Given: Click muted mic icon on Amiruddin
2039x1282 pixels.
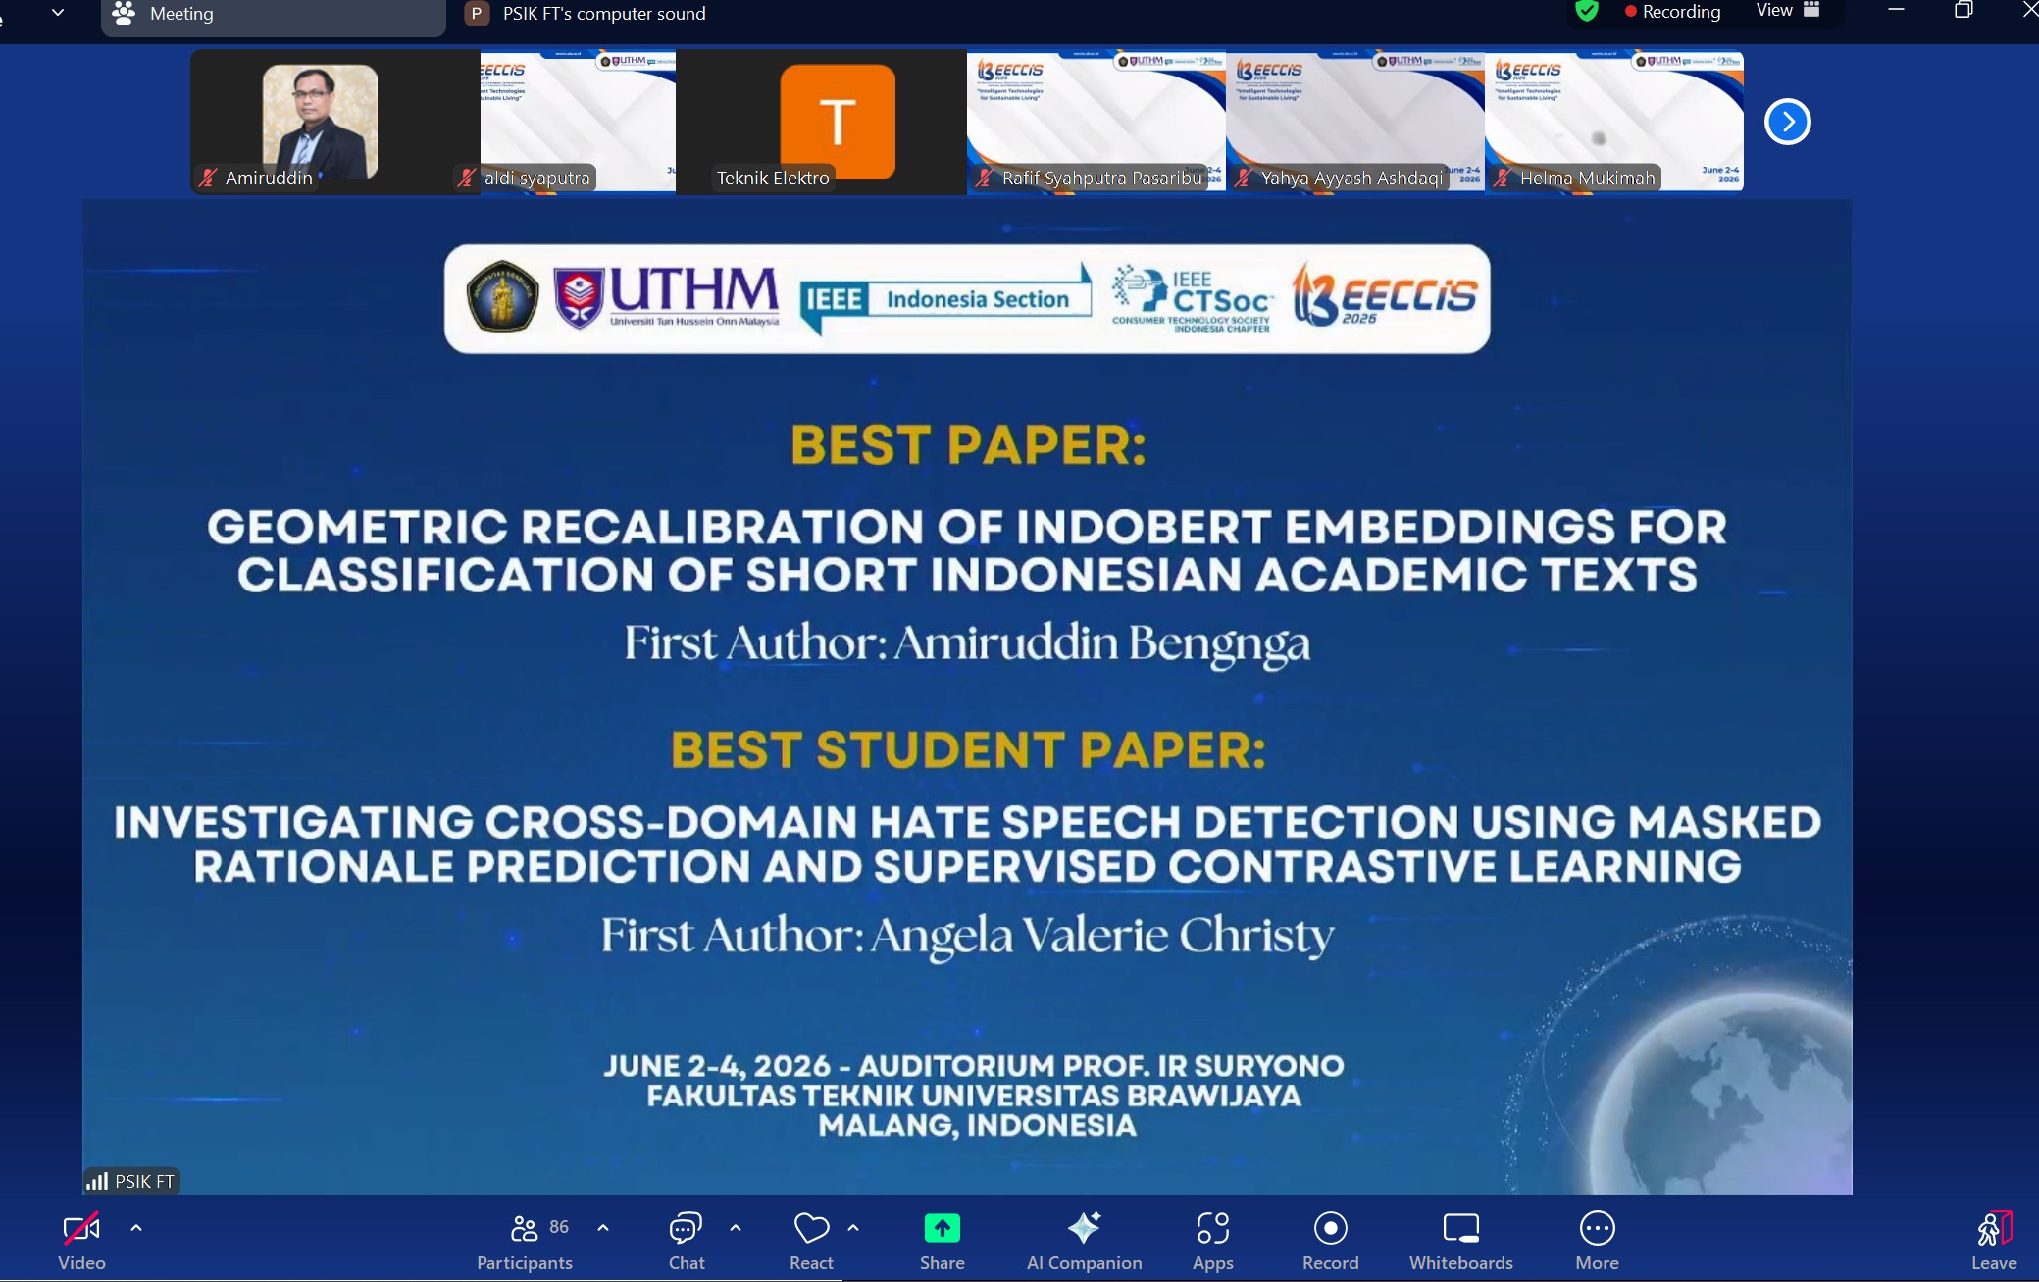Looking at the screenshot, I should [207, 178].
